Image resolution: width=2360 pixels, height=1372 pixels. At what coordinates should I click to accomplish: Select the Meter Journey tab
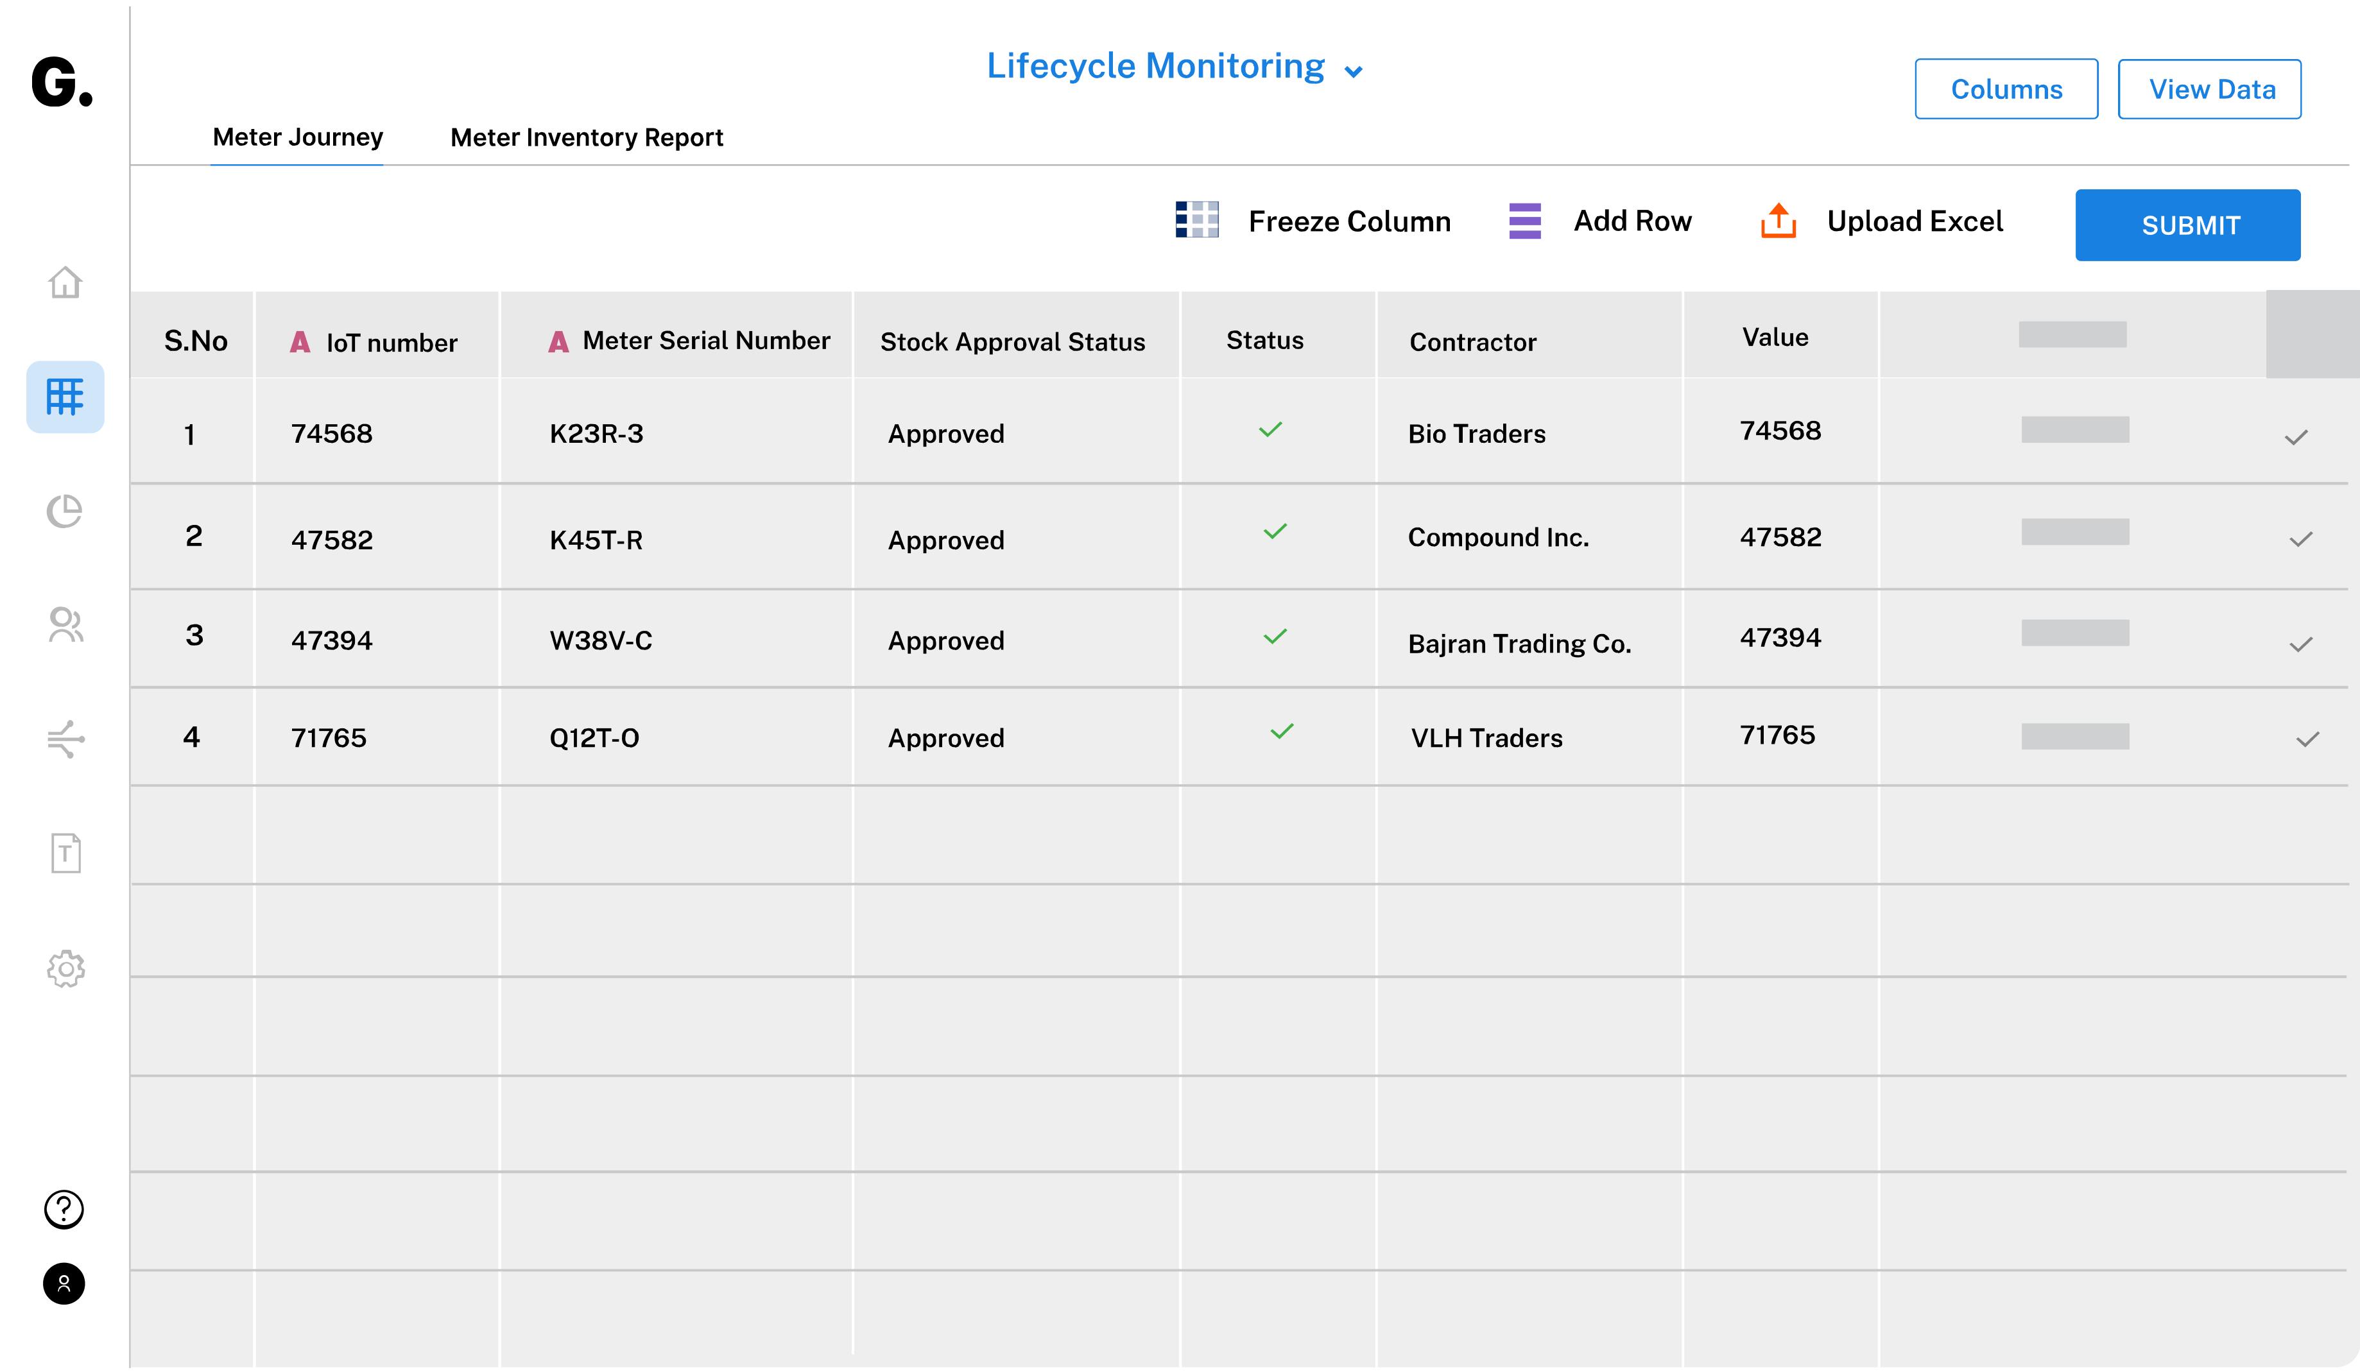(297, 138)
